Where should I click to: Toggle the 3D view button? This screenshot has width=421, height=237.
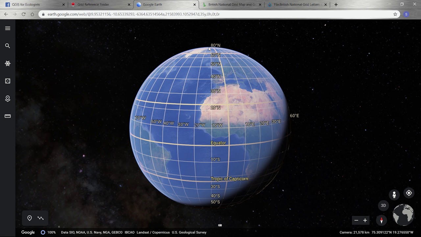pyautogui.click(x=383, y=205)
